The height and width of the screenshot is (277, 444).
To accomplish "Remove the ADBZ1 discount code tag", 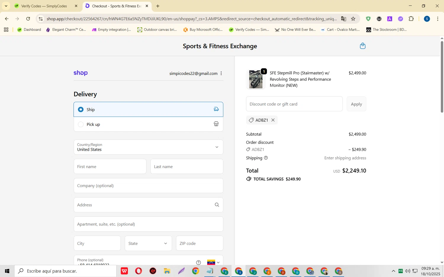I will tap(273, 120).
